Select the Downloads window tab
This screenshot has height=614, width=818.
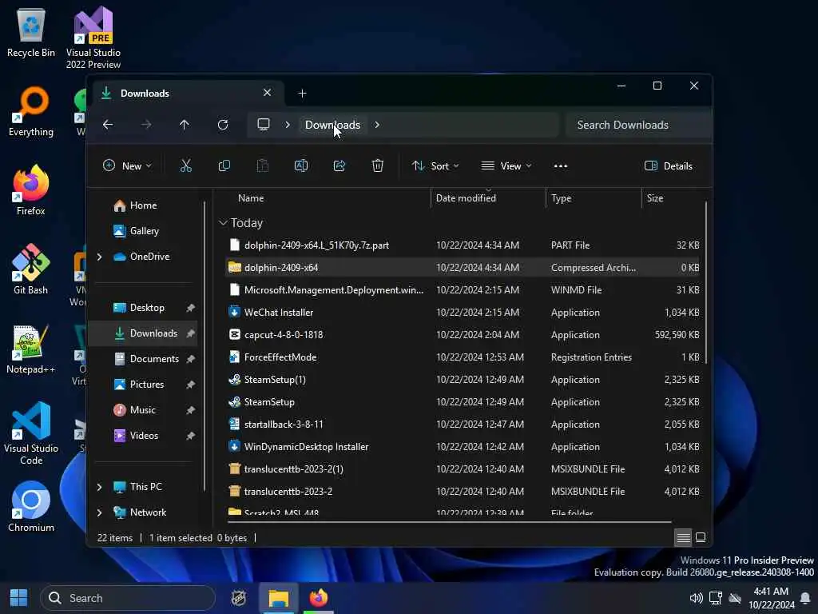pyautogui.click(x=188, y=94)
